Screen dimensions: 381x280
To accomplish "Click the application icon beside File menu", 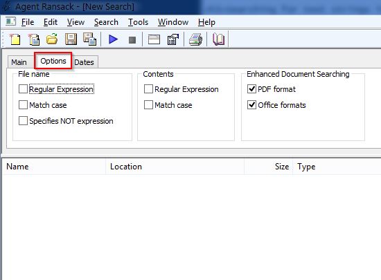I will (x=10, y=21).
